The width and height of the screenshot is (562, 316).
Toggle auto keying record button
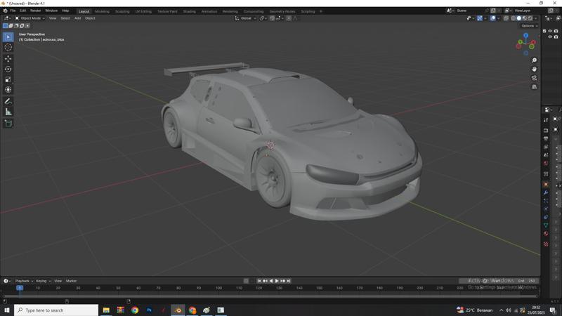[x=246, y=281]
